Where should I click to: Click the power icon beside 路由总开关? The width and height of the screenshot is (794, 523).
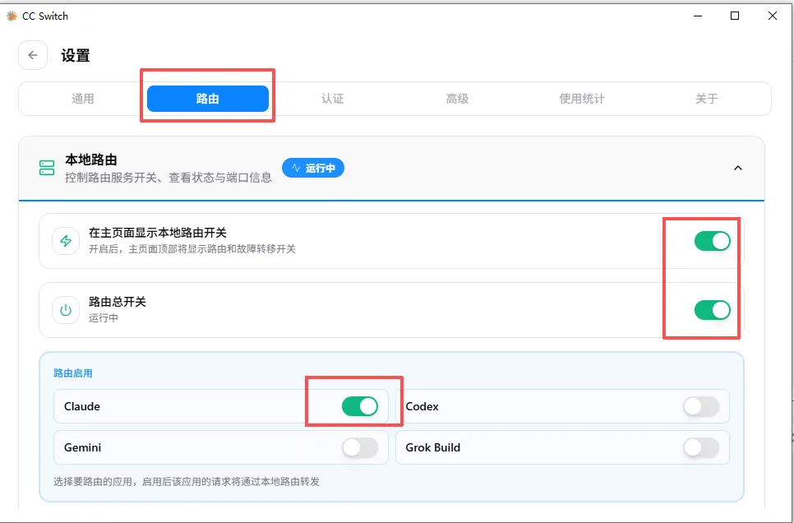[x=66, y=310]
